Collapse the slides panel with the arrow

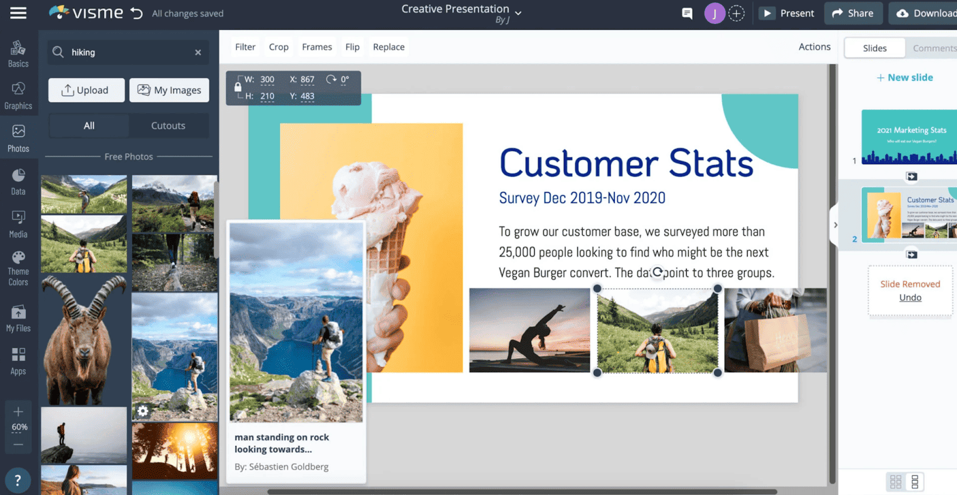[836, 225]
